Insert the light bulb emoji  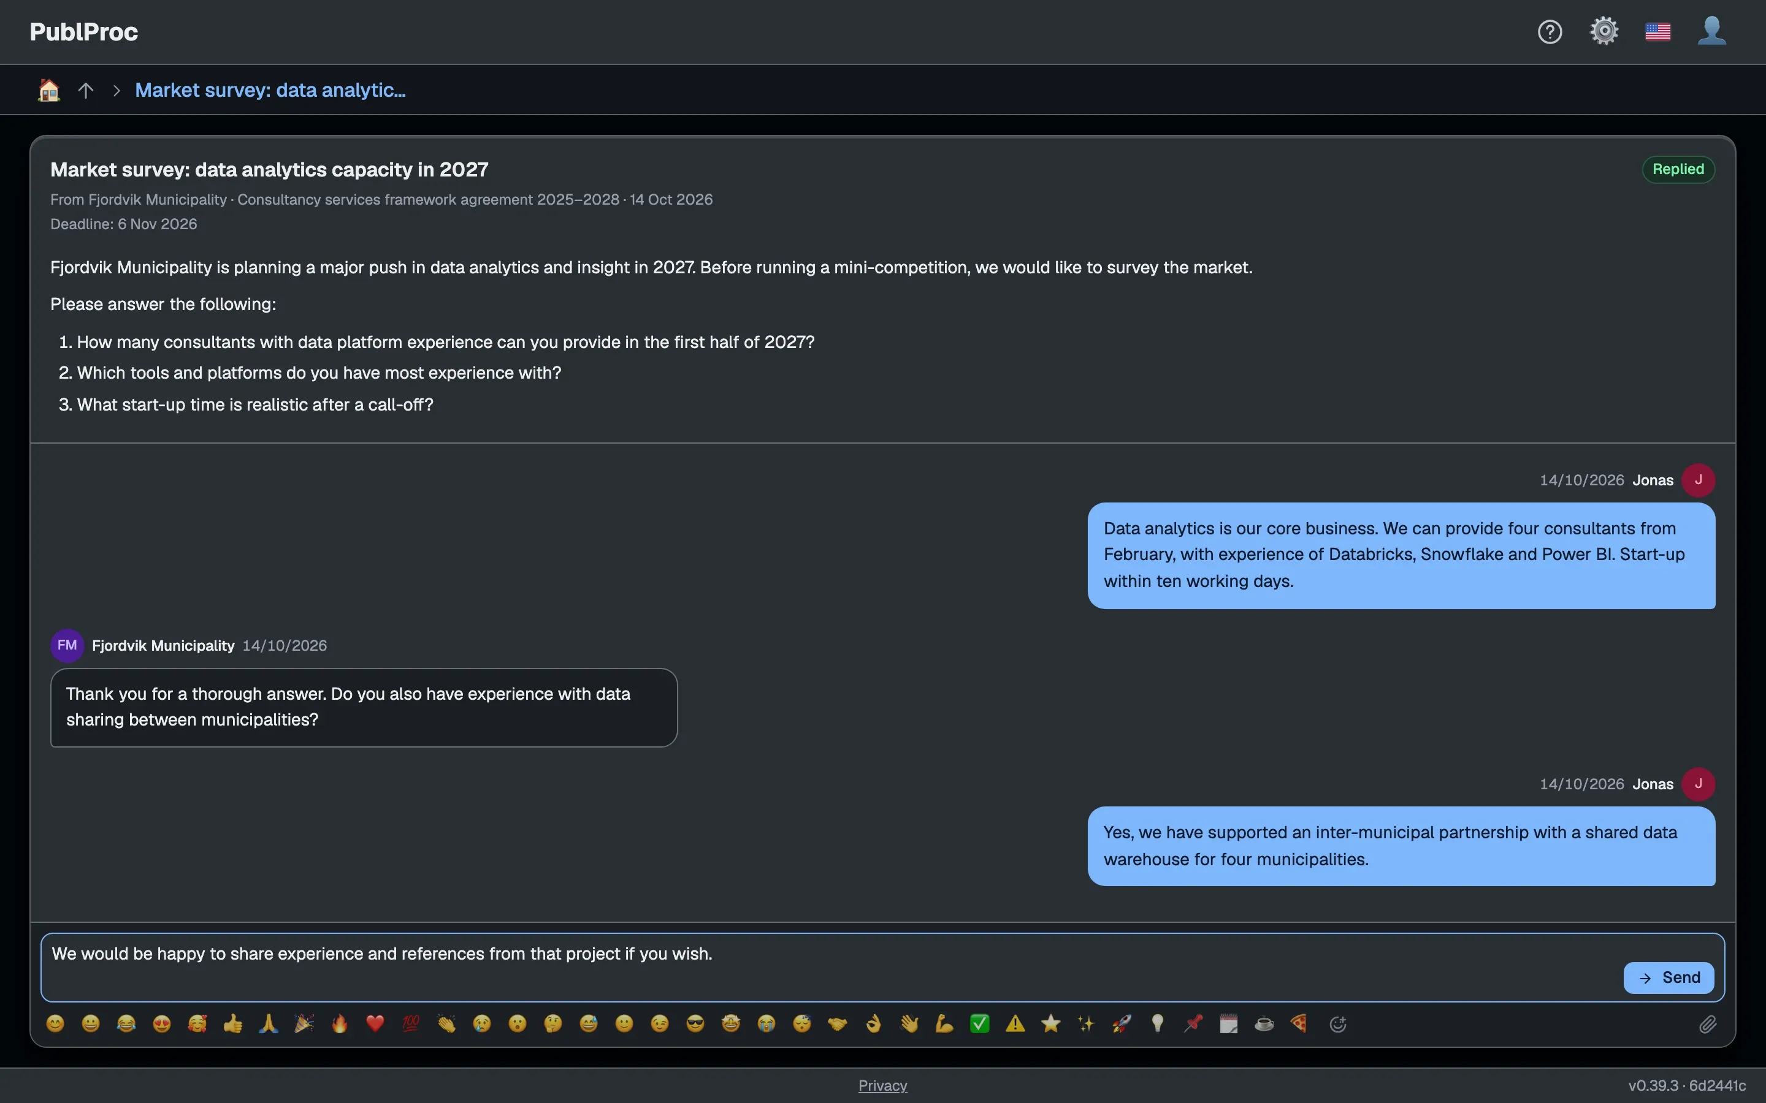(x=1157, y=1023)
